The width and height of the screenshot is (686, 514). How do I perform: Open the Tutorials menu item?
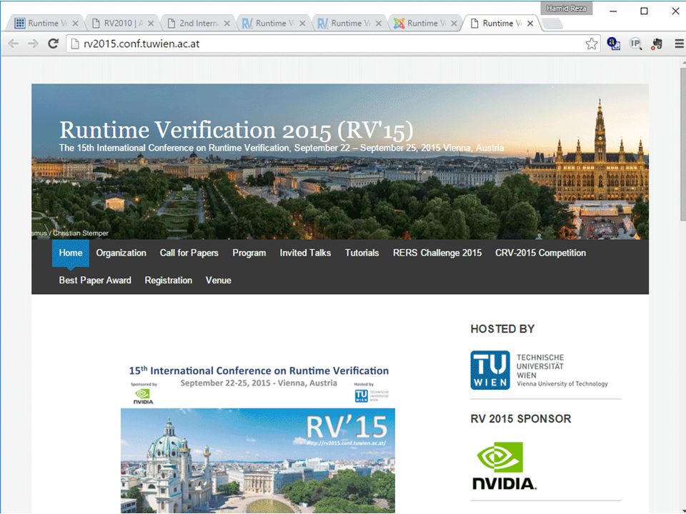coord(362,253)
